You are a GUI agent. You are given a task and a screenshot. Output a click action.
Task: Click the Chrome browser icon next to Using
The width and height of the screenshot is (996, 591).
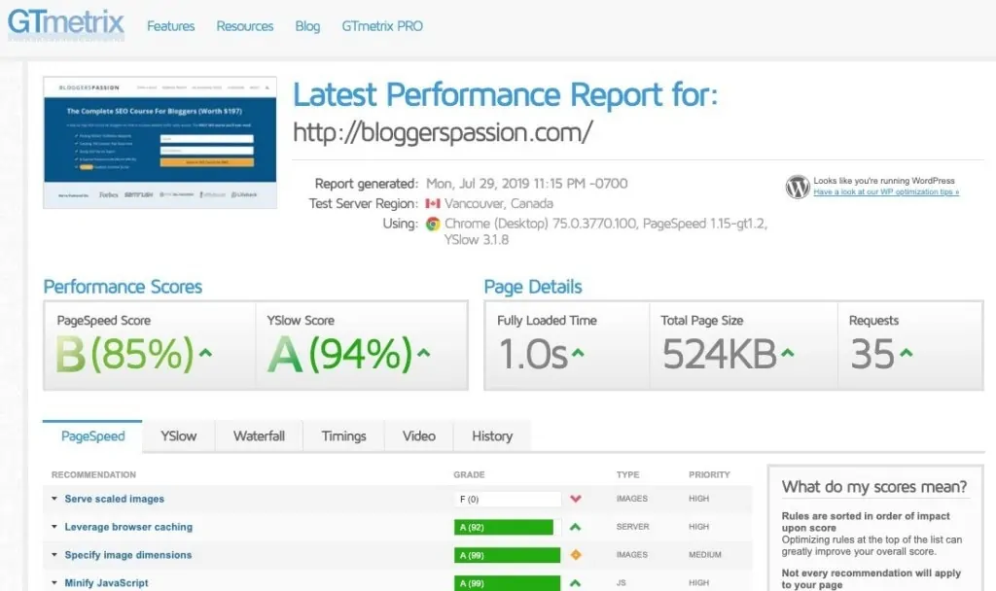434,224
